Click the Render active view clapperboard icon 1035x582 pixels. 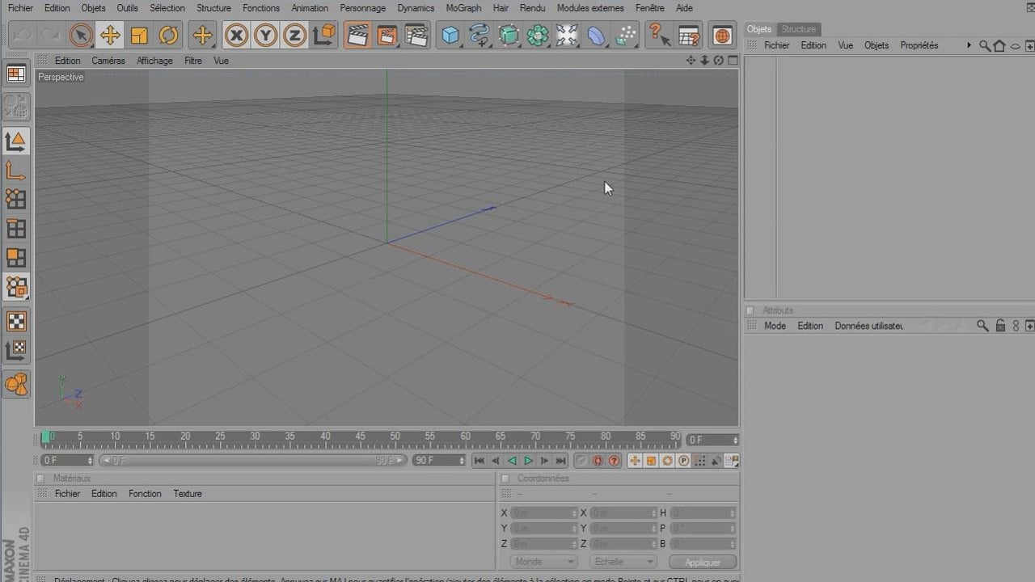(357, 36)
